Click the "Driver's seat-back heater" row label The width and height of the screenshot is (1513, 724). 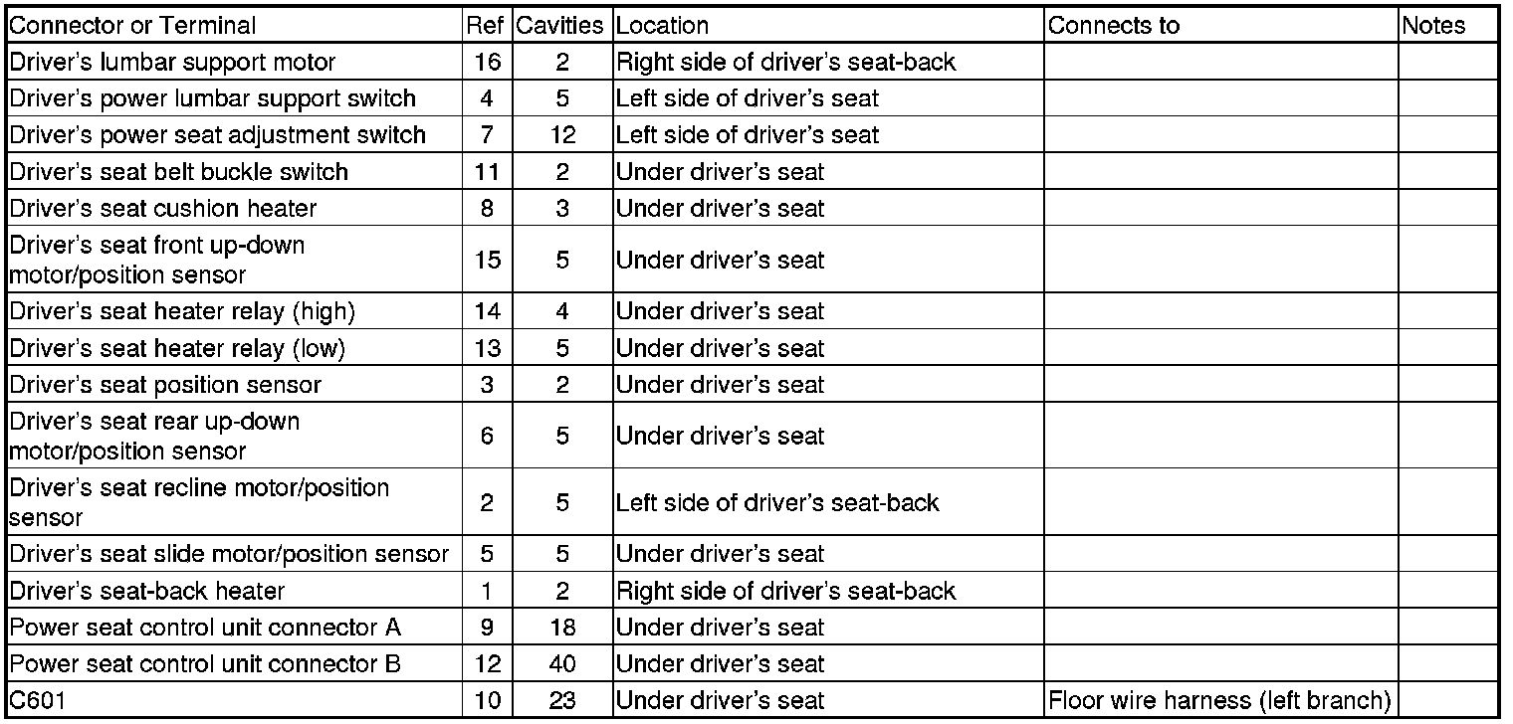pyautogui.click(x=147, y=591)
